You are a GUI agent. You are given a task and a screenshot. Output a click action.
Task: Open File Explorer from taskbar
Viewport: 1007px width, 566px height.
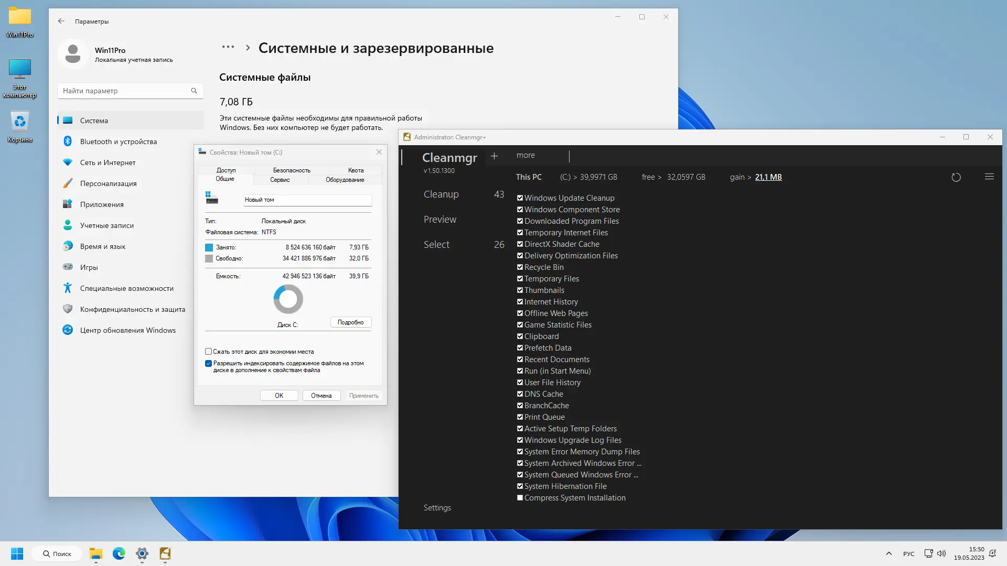[x=95, y=553]
